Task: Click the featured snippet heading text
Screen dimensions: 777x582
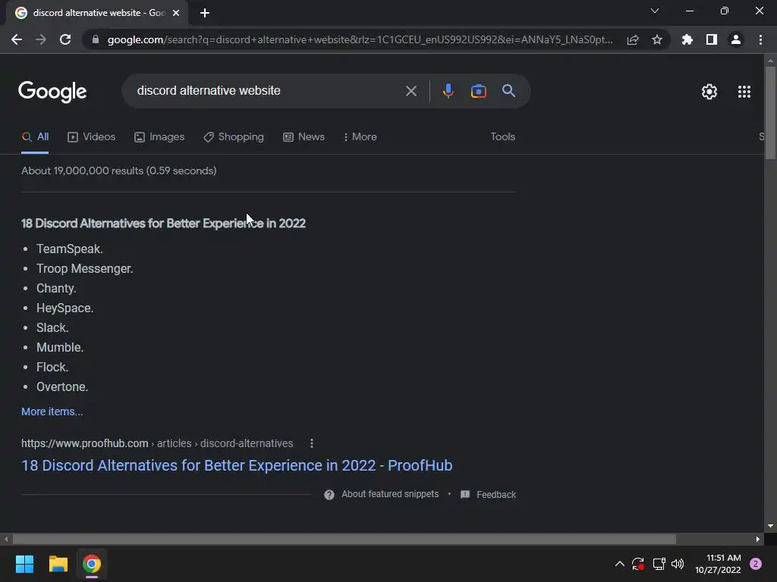Action: (x=164, y=224)
